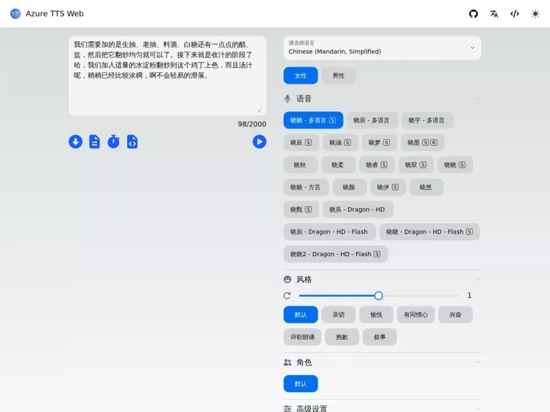The height and width of the screenshot is (412, 550).
Task: Pick the 晓柔 voice
Action: tap(338, 165)
